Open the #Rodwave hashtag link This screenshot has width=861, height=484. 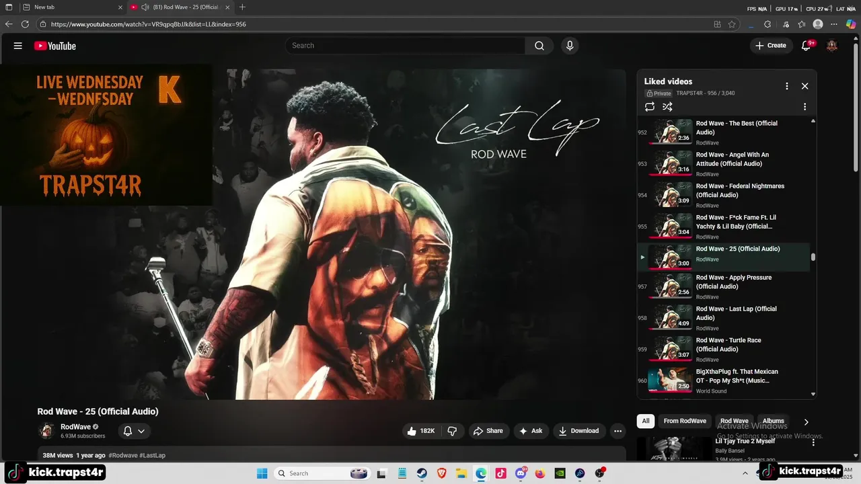coord(122,455)
